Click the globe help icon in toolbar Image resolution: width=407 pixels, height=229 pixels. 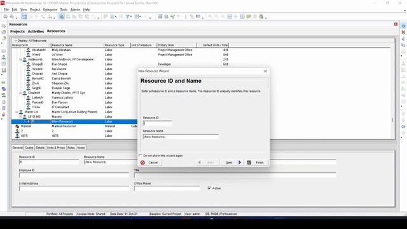click(x=261, y=17)
